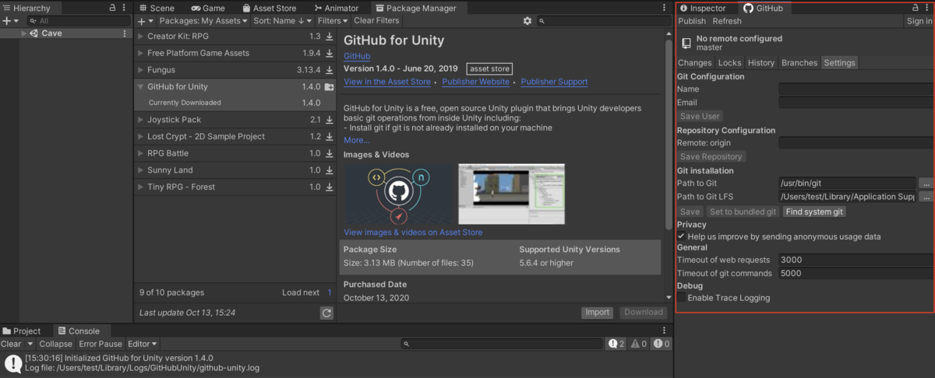
Task: Open the Branches tab in GitHub panel
Action: click(799, 63)
